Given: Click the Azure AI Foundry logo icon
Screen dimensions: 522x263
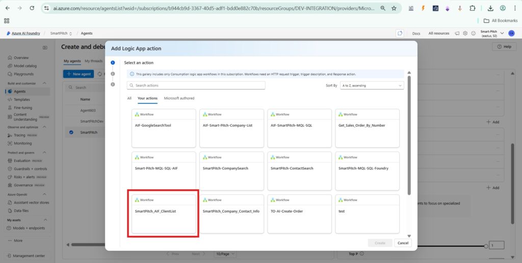Looking at the screenshot, I should point(8,33).
